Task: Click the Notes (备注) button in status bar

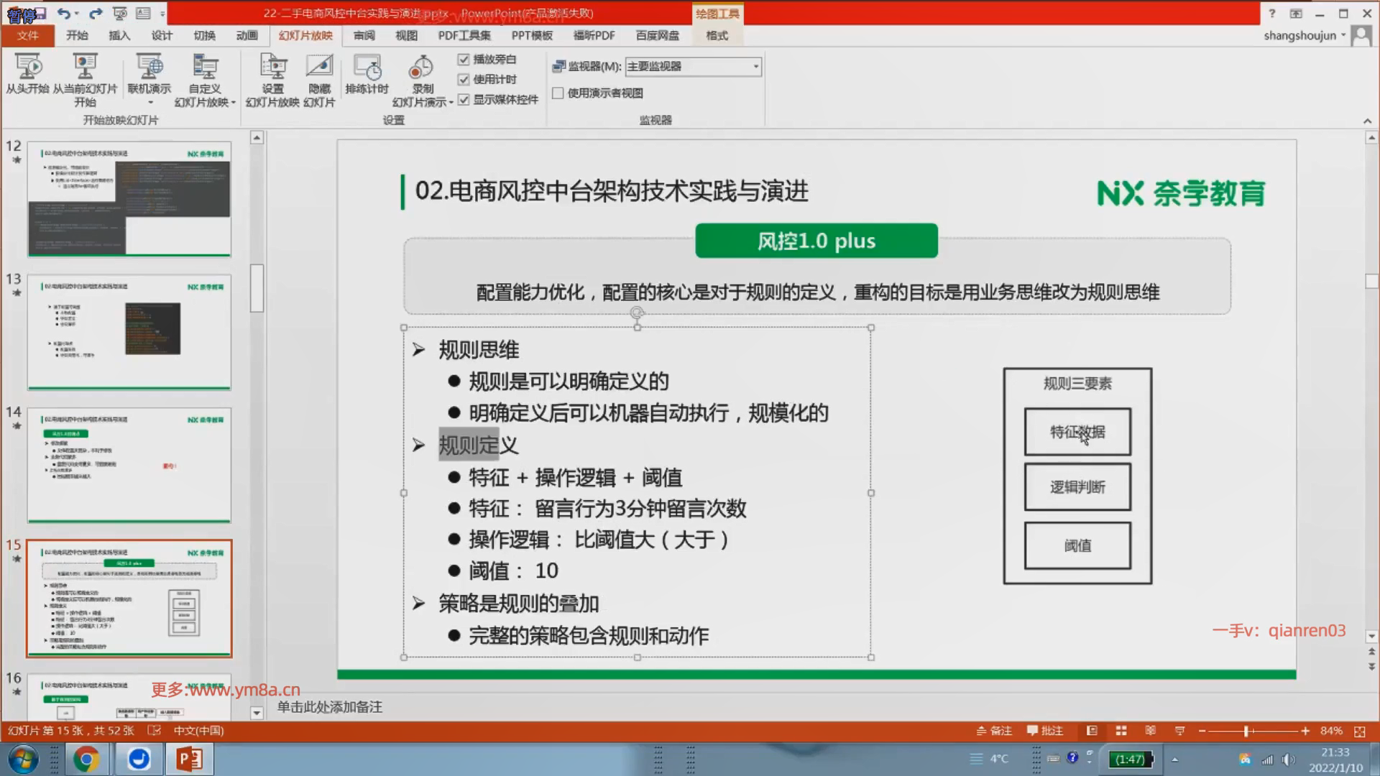Action: click(x=995, y=731)
